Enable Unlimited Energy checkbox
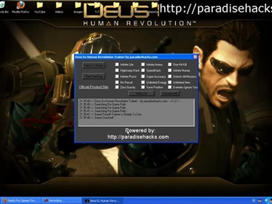Viewport: 272px width, 204px height. (x=143, y=82)
